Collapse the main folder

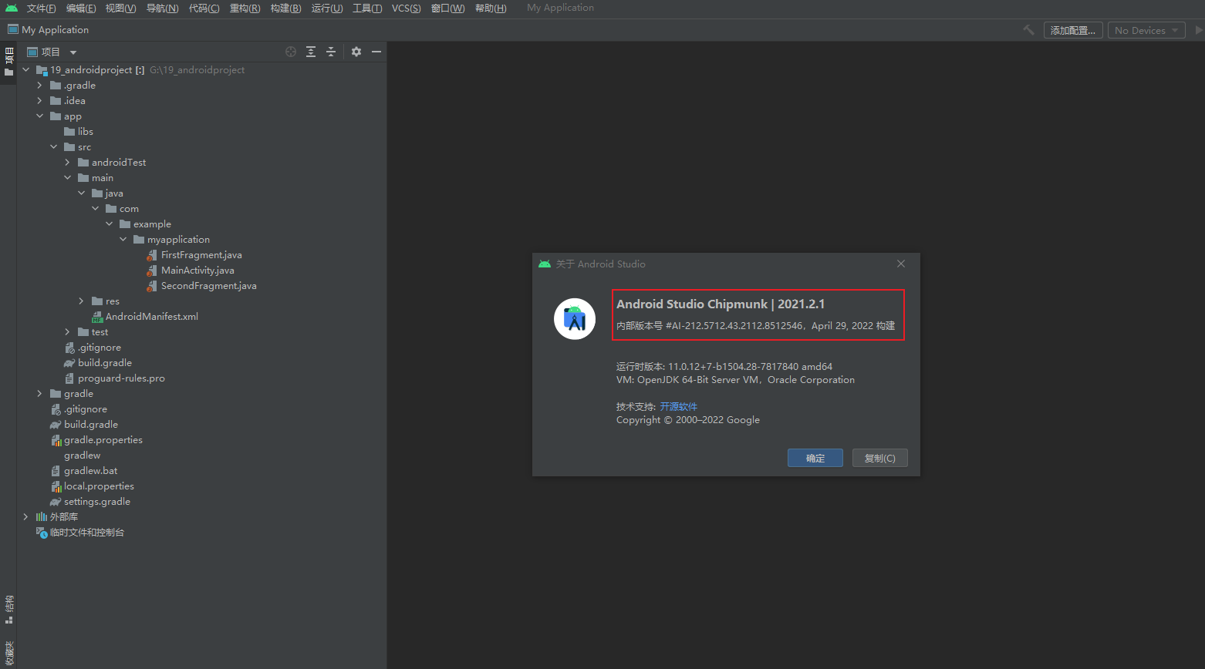[68, 178]
